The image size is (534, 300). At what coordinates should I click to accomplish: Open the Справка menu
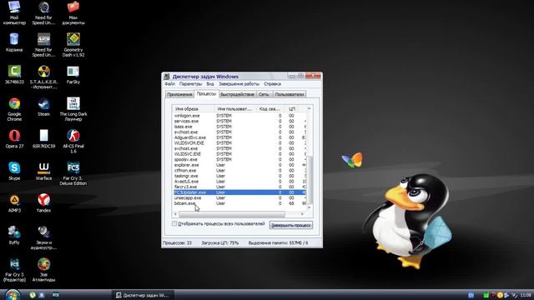pyautogui.click(x=273, y=83)
